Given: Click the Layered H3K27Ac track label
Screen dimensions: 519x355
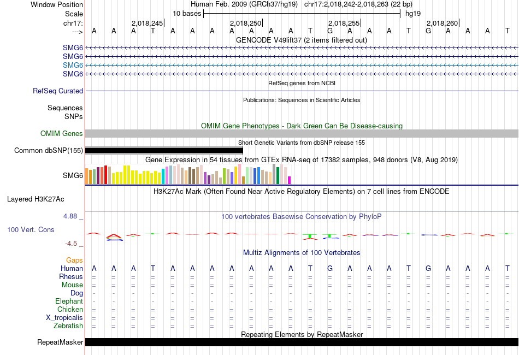Looking at the screenshot, I should [x=36, y=199].
